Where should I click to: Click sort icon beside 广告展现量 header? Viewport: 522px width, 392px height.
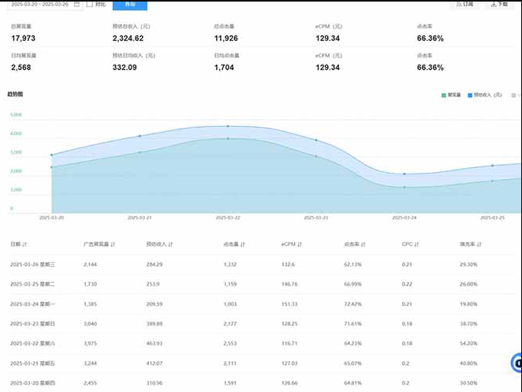point(114,244)
